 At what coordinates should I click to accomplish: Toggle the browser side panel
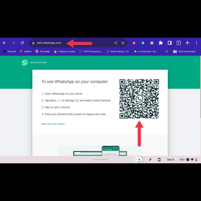(170, 43)
